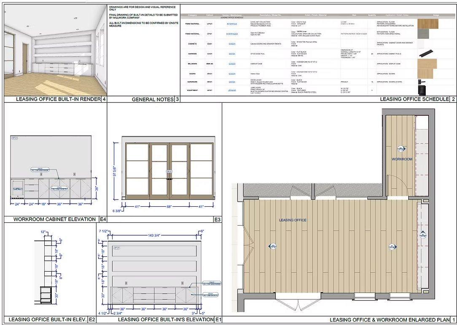Click the 'E3' drawing number box
The height and width of the screenshot is (325, 457).
(218, 220)
